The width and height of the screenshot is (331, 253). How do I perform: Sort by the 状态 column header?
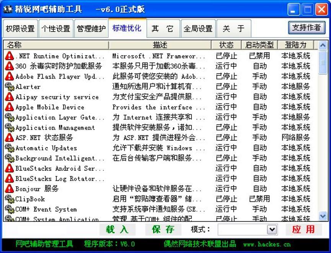click(x=226, y=45)
